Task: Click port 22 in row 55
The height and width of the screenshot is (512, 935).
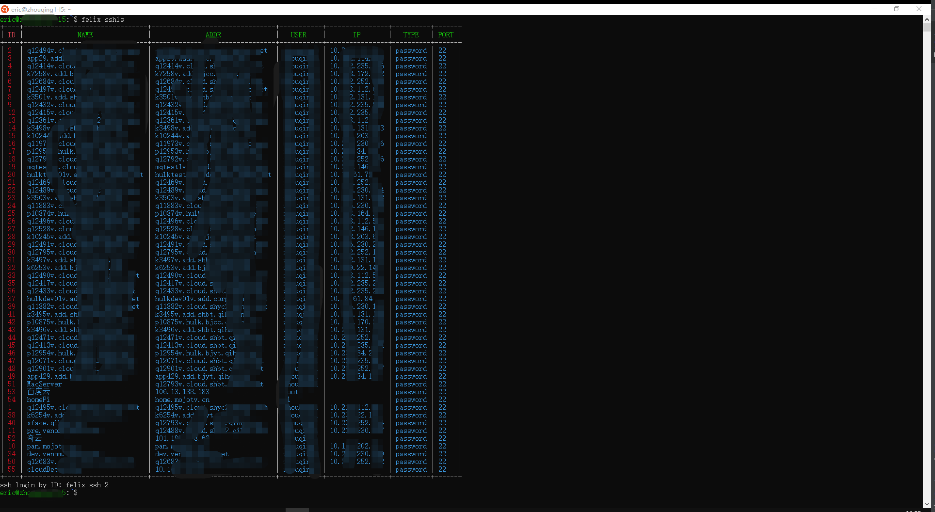Action: (x=442, y=469)
